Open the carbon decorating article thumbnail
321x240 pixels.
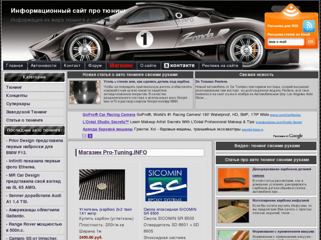[233, 179]
